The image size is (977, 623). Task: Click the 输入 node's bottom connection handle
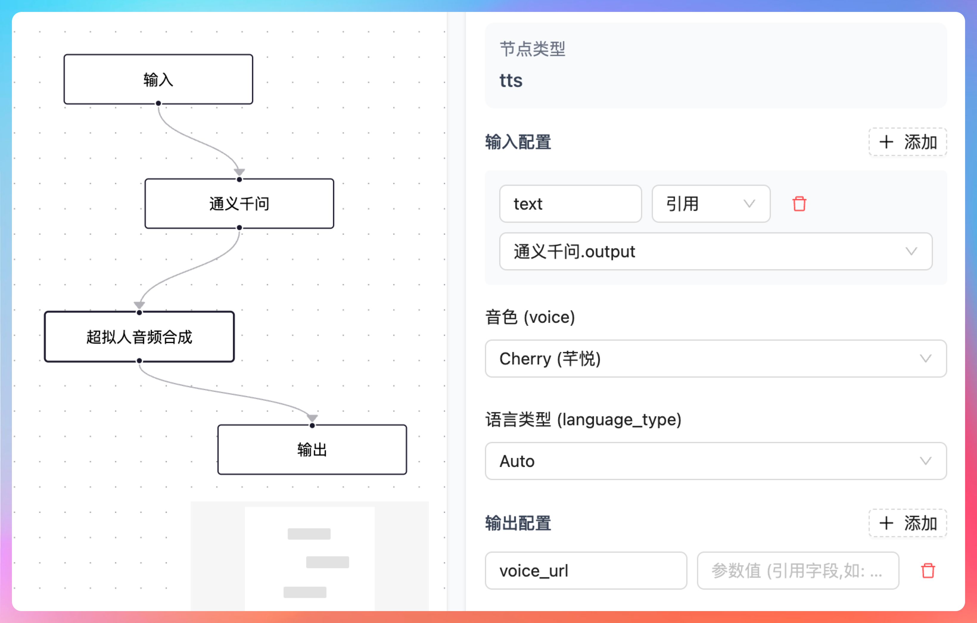158,103
